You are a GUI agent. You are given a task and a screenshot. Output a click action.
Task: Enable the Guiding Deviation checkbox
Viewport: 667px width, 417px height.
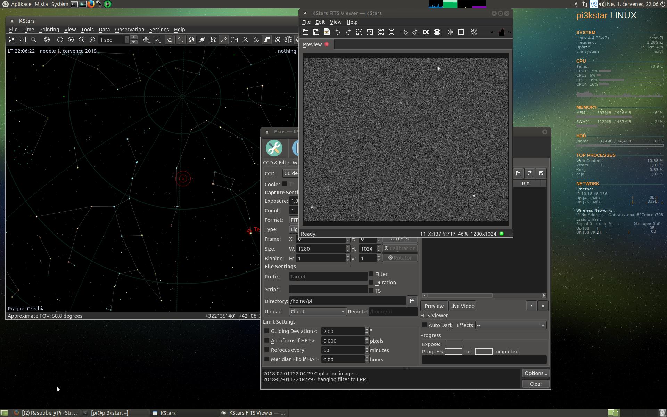[267, 331]
